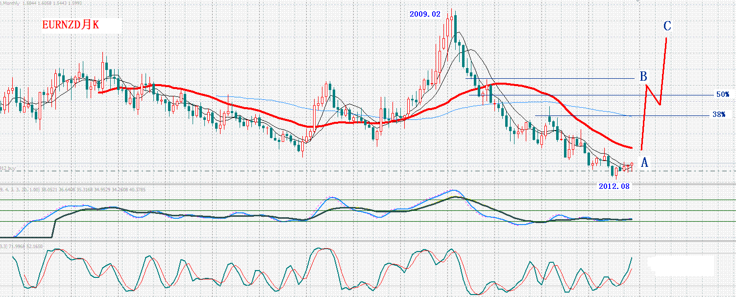
Task: Click the 2009.02 peak date label
Action: (x=425, y=14)
